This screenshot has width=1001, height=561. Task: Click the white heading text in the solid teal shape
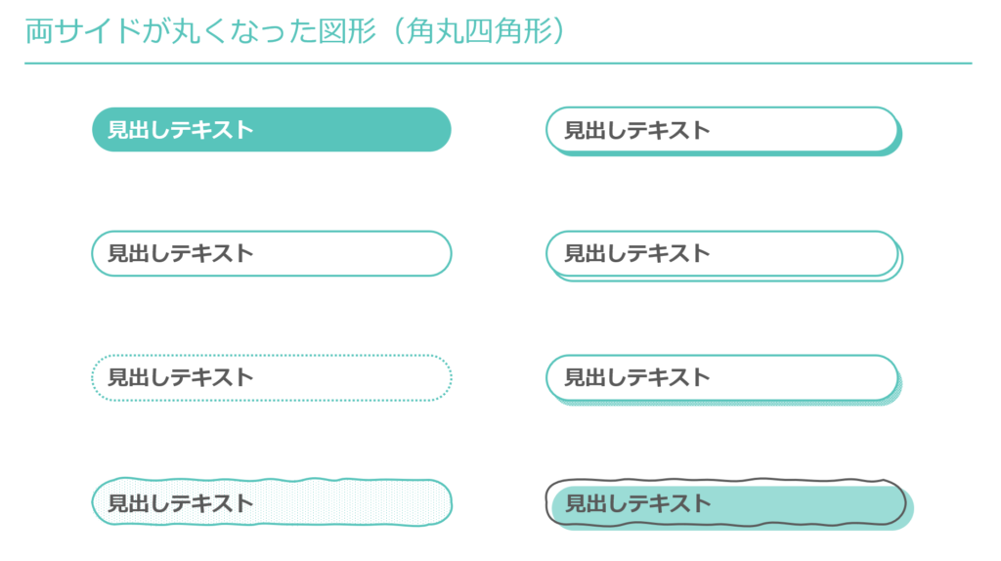pyautogui.click(x=180, y=130)
